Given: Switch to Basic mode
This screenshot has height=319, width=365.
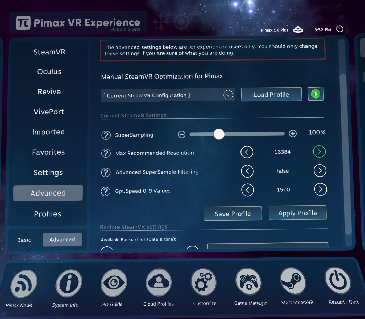Looking at the screenshot, I should tap(24, 240).
